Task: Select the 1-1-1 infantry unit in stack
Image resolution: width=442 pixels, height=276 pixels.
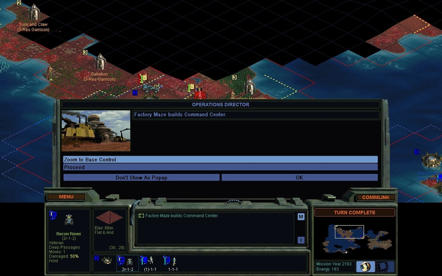Action: click(172, 261)
